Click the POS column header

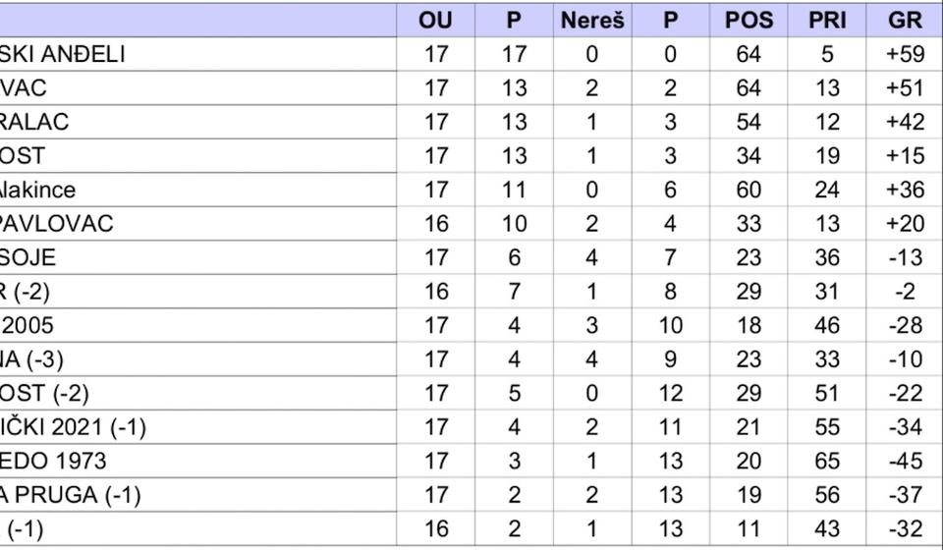pos(749,20)
